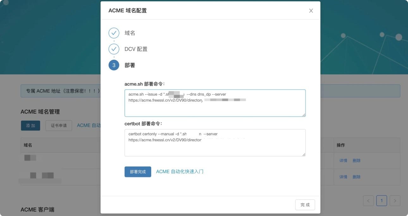Click the 添加 button under ACME 域名管理
The image size is (408, 216).
[30, 125]
